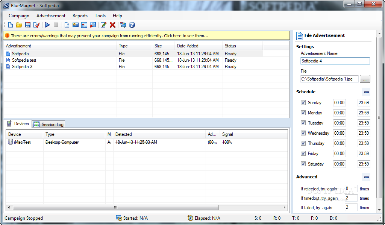Click the iMacTest device icon
Image resolution: width=385 pixels, height=225 pixels.
pos(10,142)
